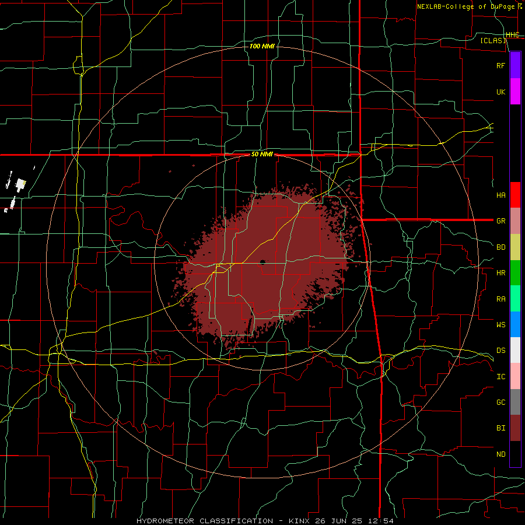Click the GC gray legend swatch

pos(515,402)
